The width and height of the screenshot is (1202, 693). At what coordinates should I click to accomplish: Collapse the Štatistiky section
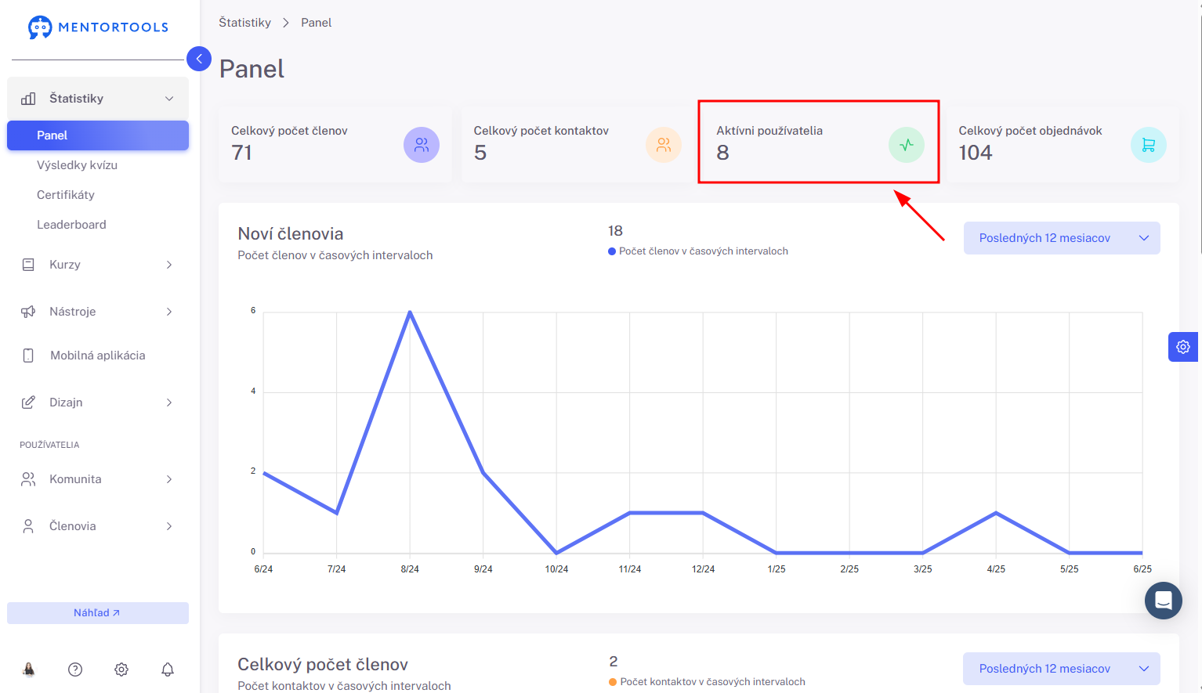click(x=98, y=99)
